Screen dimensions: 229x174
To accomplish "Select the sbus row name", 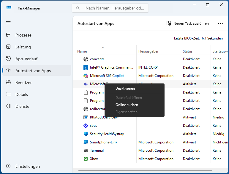I will (x=94, y=126).
